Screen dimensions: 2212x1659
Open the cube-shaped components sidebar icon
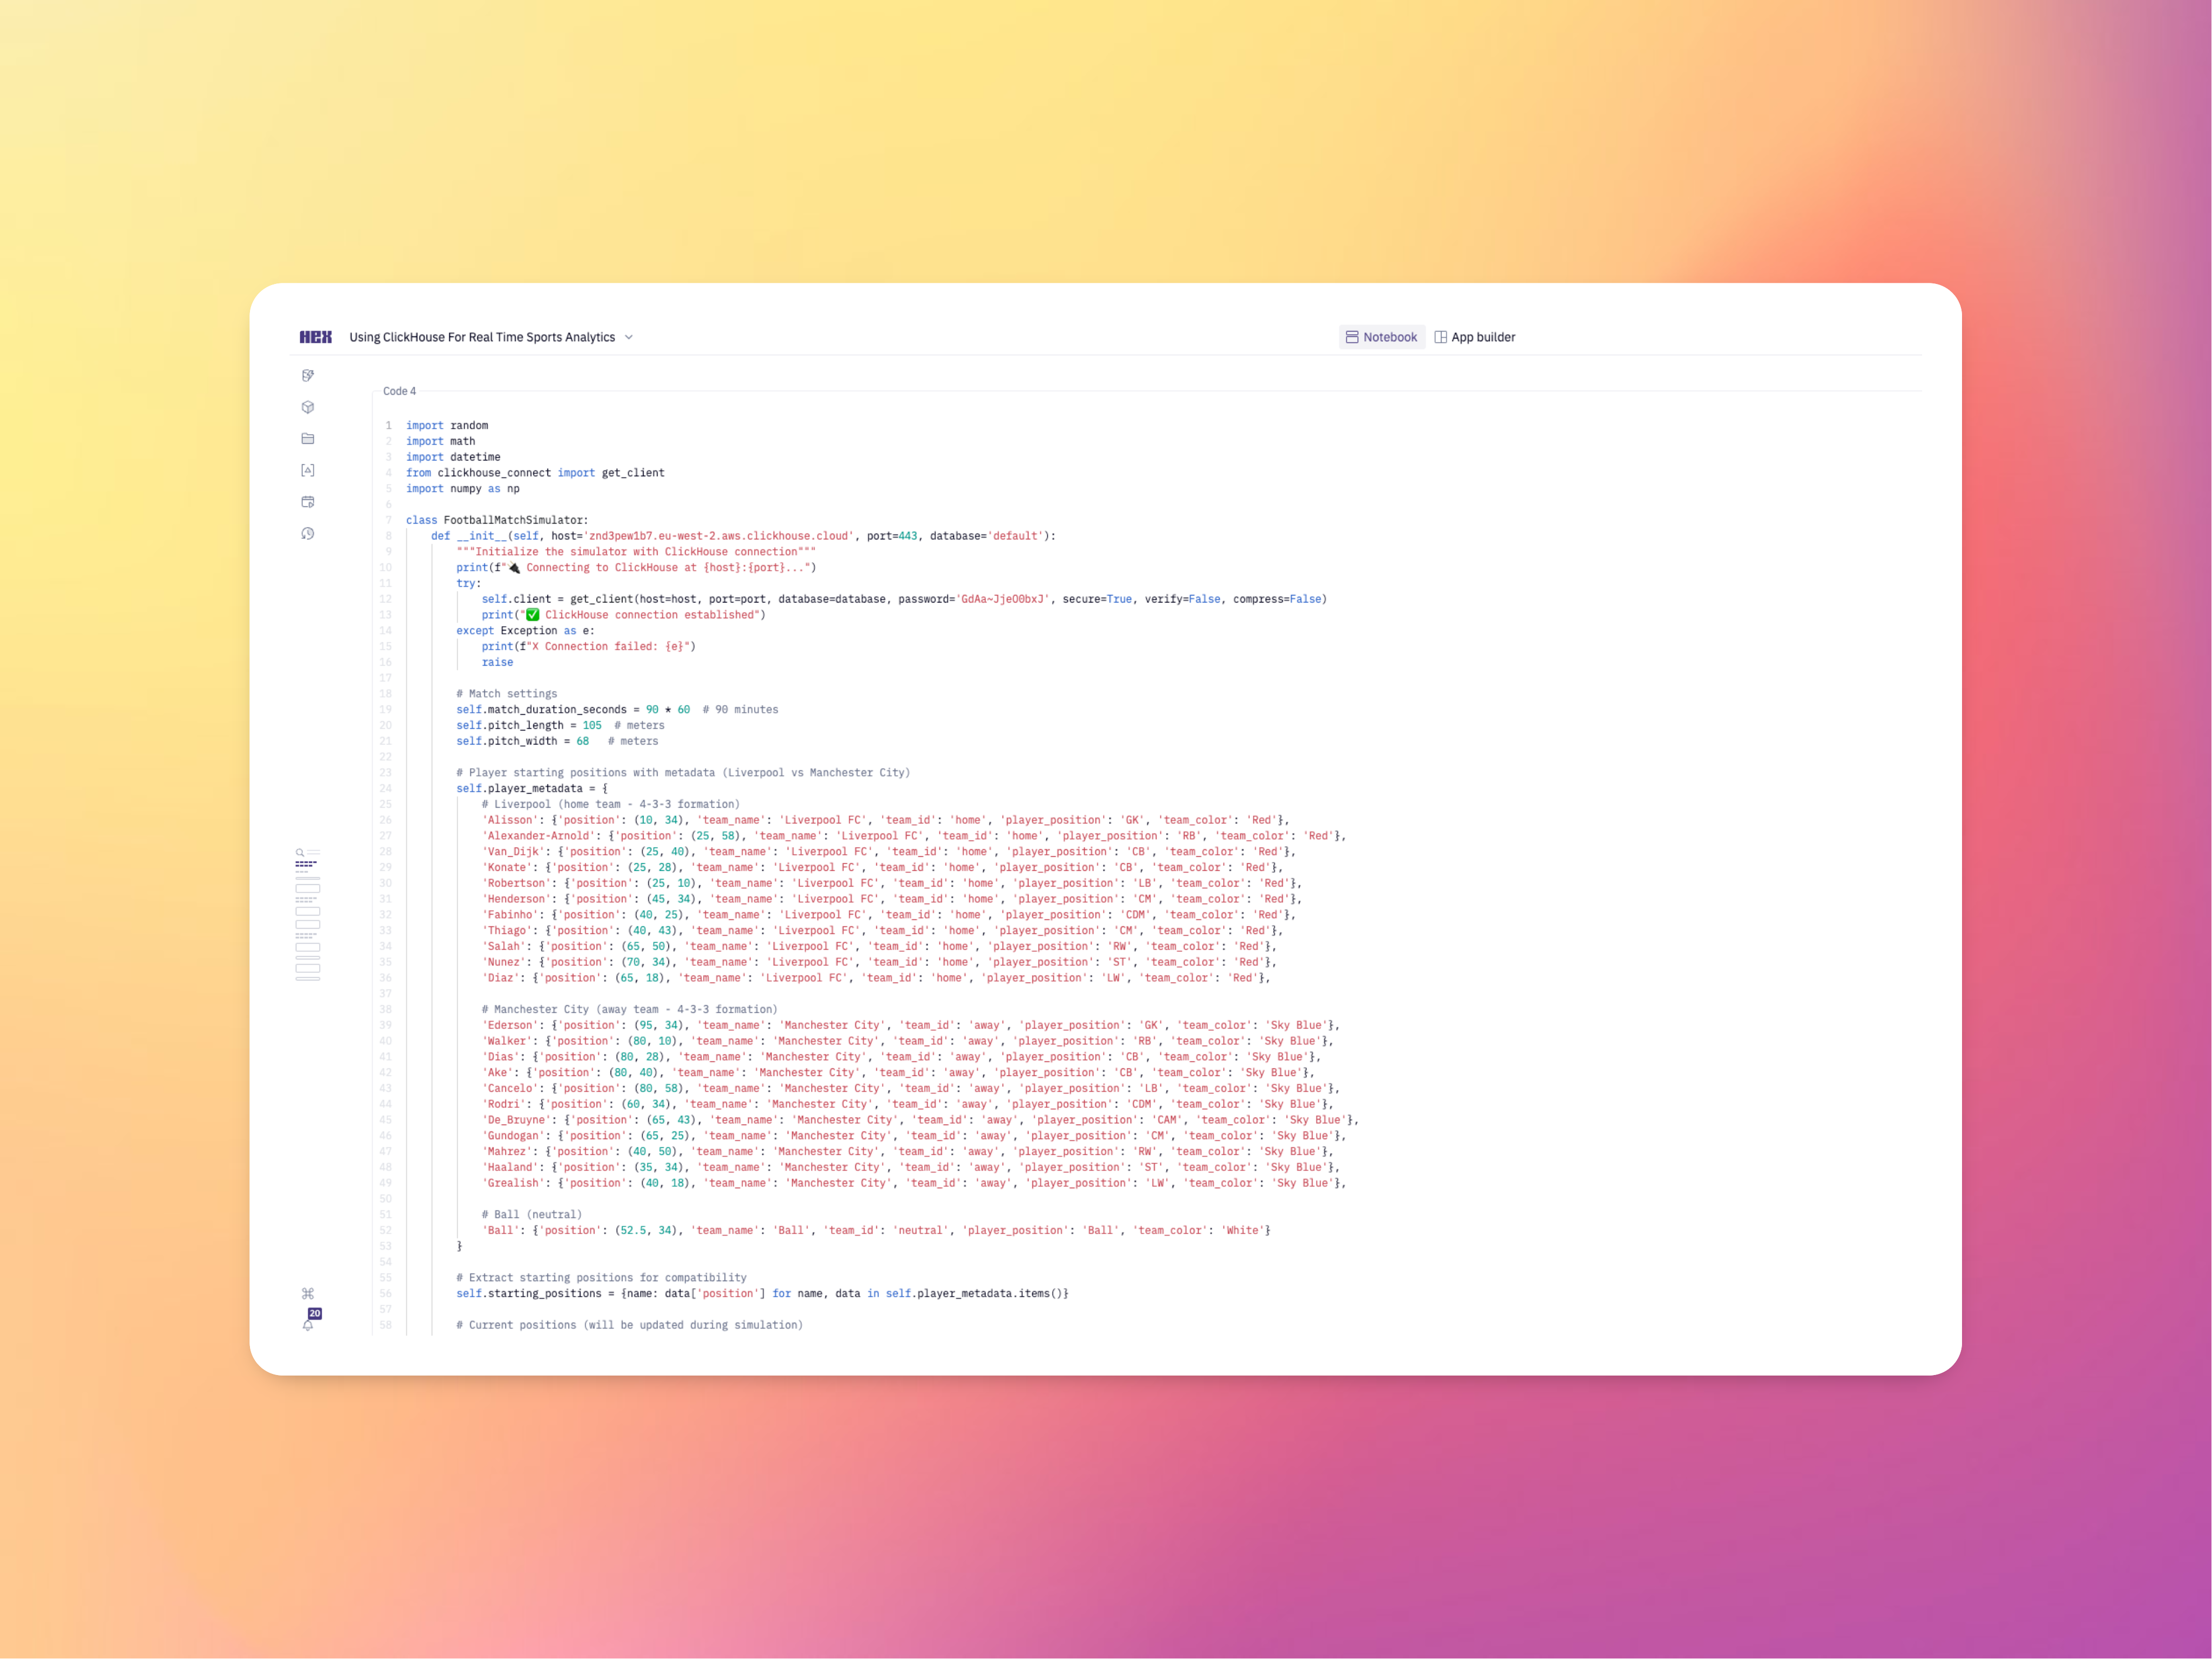308,407
